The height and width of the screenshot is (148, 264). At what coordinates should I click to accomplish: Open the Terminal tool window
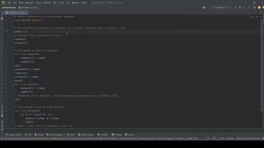click(x=116, y=134)
